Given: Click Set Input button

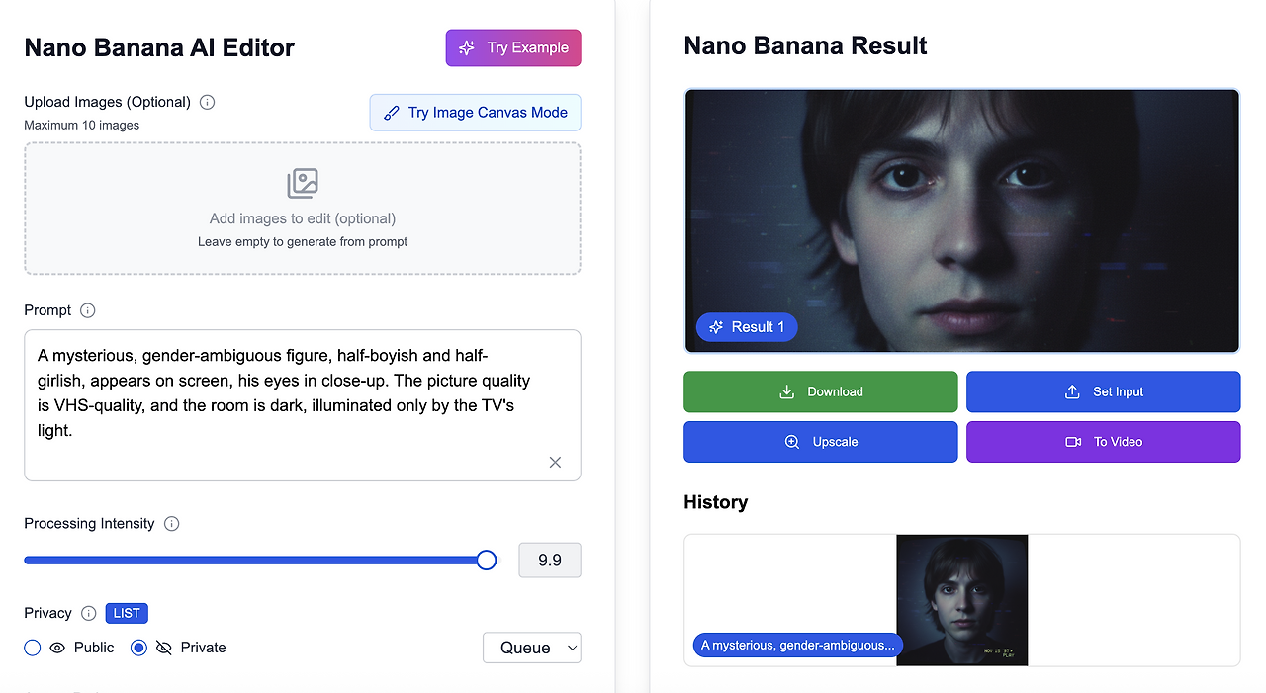Looking at the screenshot, I should tap(1103, 391).
